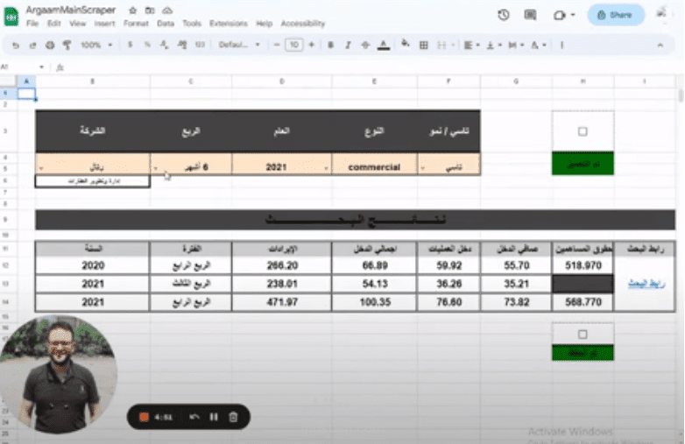Screen dimensions: 685x444
Task: Open the Format menu
Action: [136, 24]
